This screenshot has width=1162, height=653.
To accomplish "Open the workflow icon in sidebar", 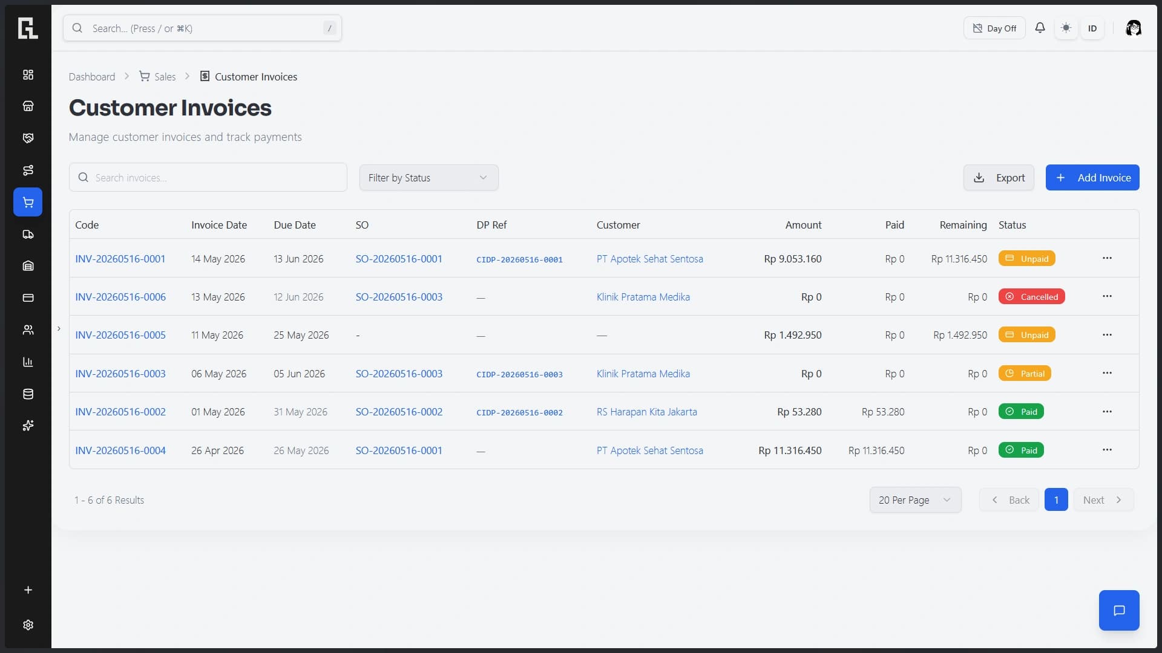I will pos(28,170).
